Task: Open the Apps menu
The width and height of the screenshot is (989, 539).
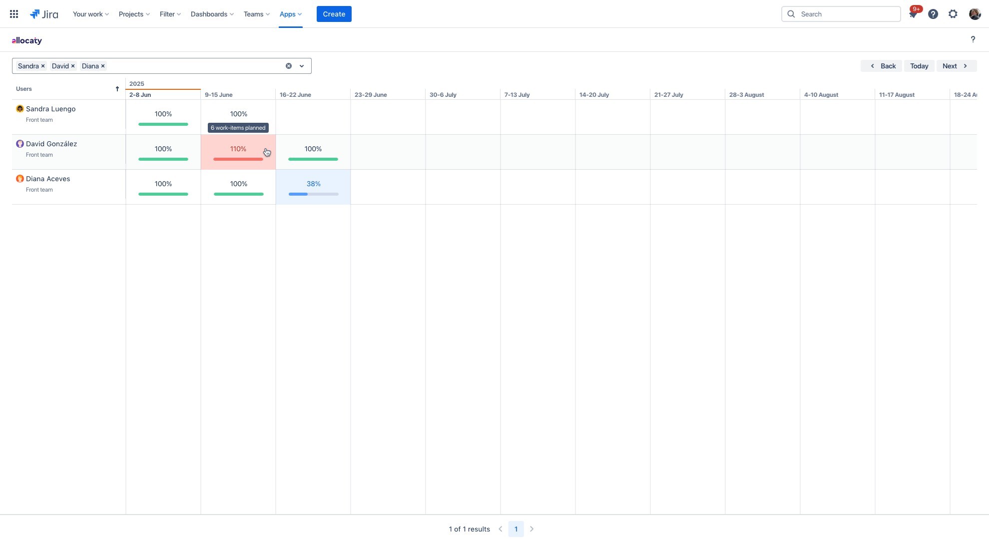Action: point(290,14)
